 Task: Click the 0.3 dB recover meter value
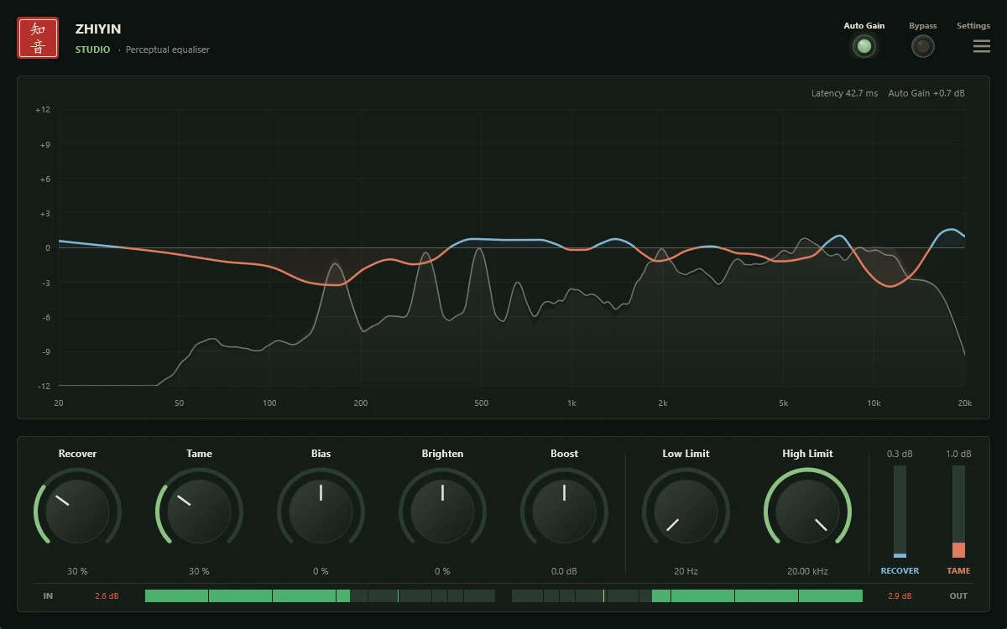pyautogui.click(x=900, y=454)
